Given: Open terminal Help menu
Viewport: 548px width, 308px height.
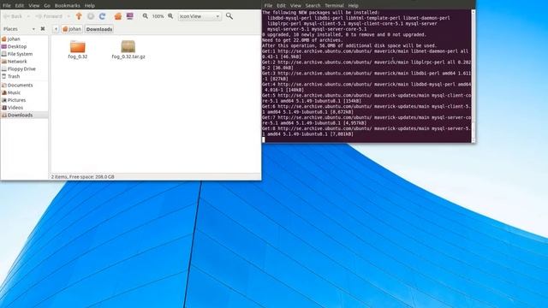Looking at the screenshot, I should pyautogui.click(x=353, y=6).
